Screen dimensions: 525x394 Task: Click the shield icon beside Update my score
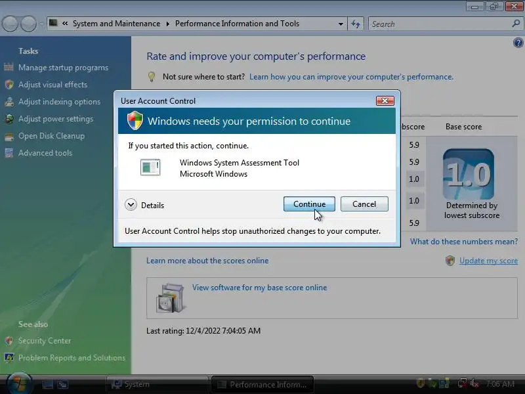[450, 261]
